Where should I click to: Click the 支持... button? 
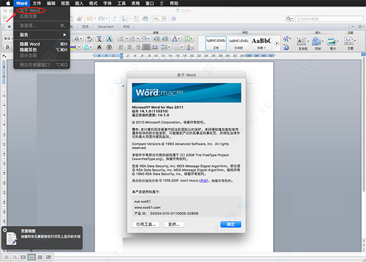coord(174,224)
